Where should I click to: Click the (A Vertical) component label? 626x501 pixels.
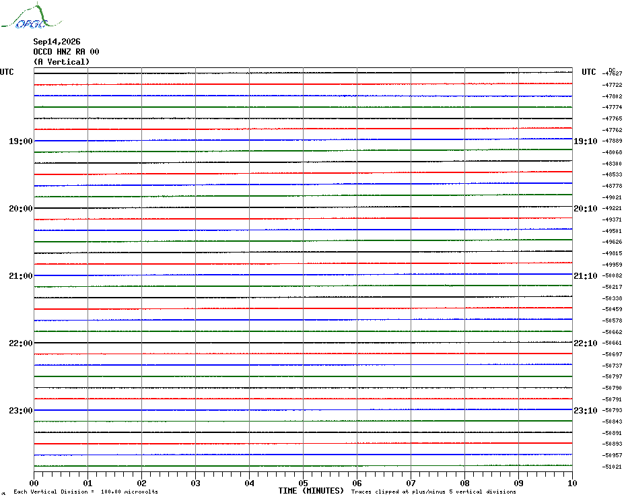(61, 62)
